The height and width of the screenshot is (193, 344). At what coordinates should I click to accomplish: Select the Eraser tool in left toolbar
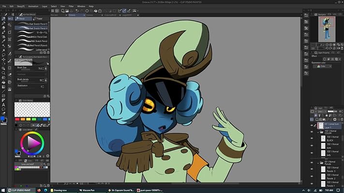(x=4, y=28)
